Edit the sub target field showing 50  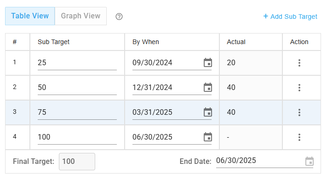coord(77,87)
